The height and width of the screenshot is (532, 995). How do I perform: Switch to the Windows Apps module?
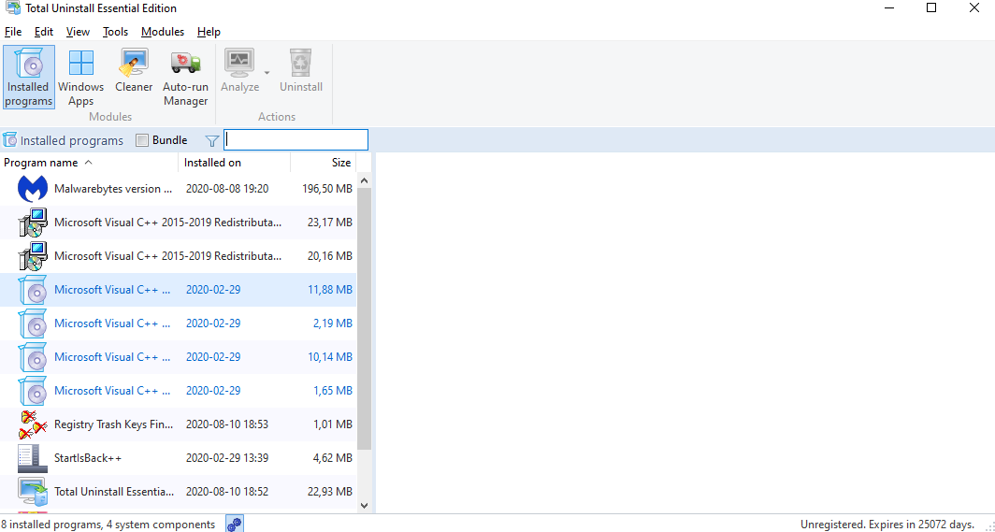coord(80,77)
